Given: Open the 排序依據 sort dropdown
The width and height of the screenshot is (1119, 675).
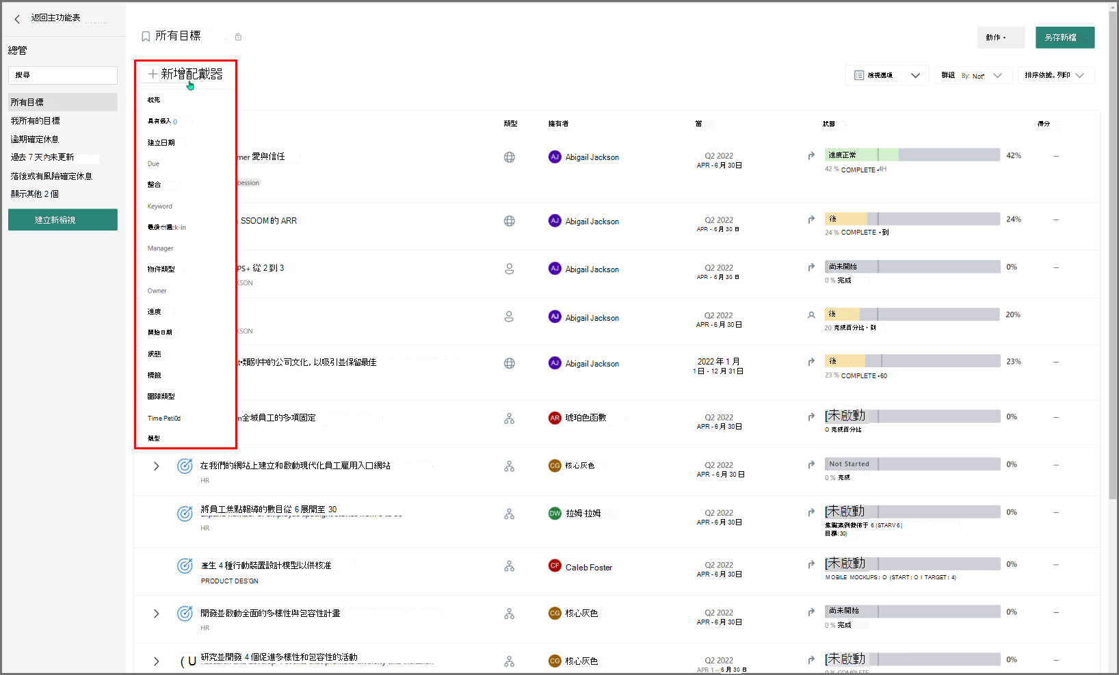Looking at the screenshot, I should click(1056, 75).
